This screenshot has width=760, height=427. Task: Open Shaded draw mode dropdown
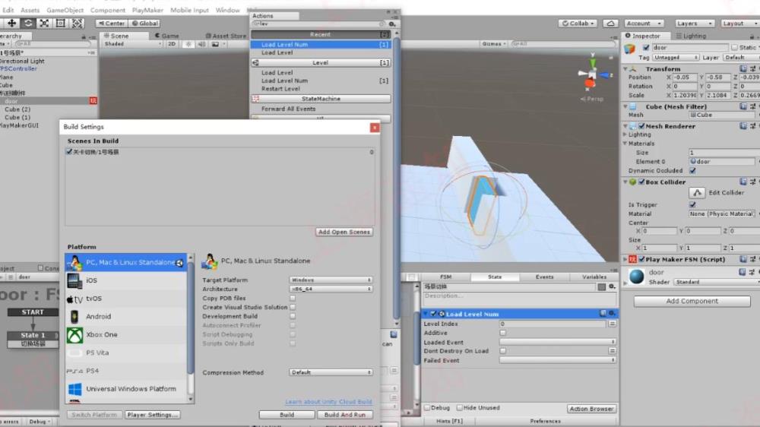(x=133, y=44)
